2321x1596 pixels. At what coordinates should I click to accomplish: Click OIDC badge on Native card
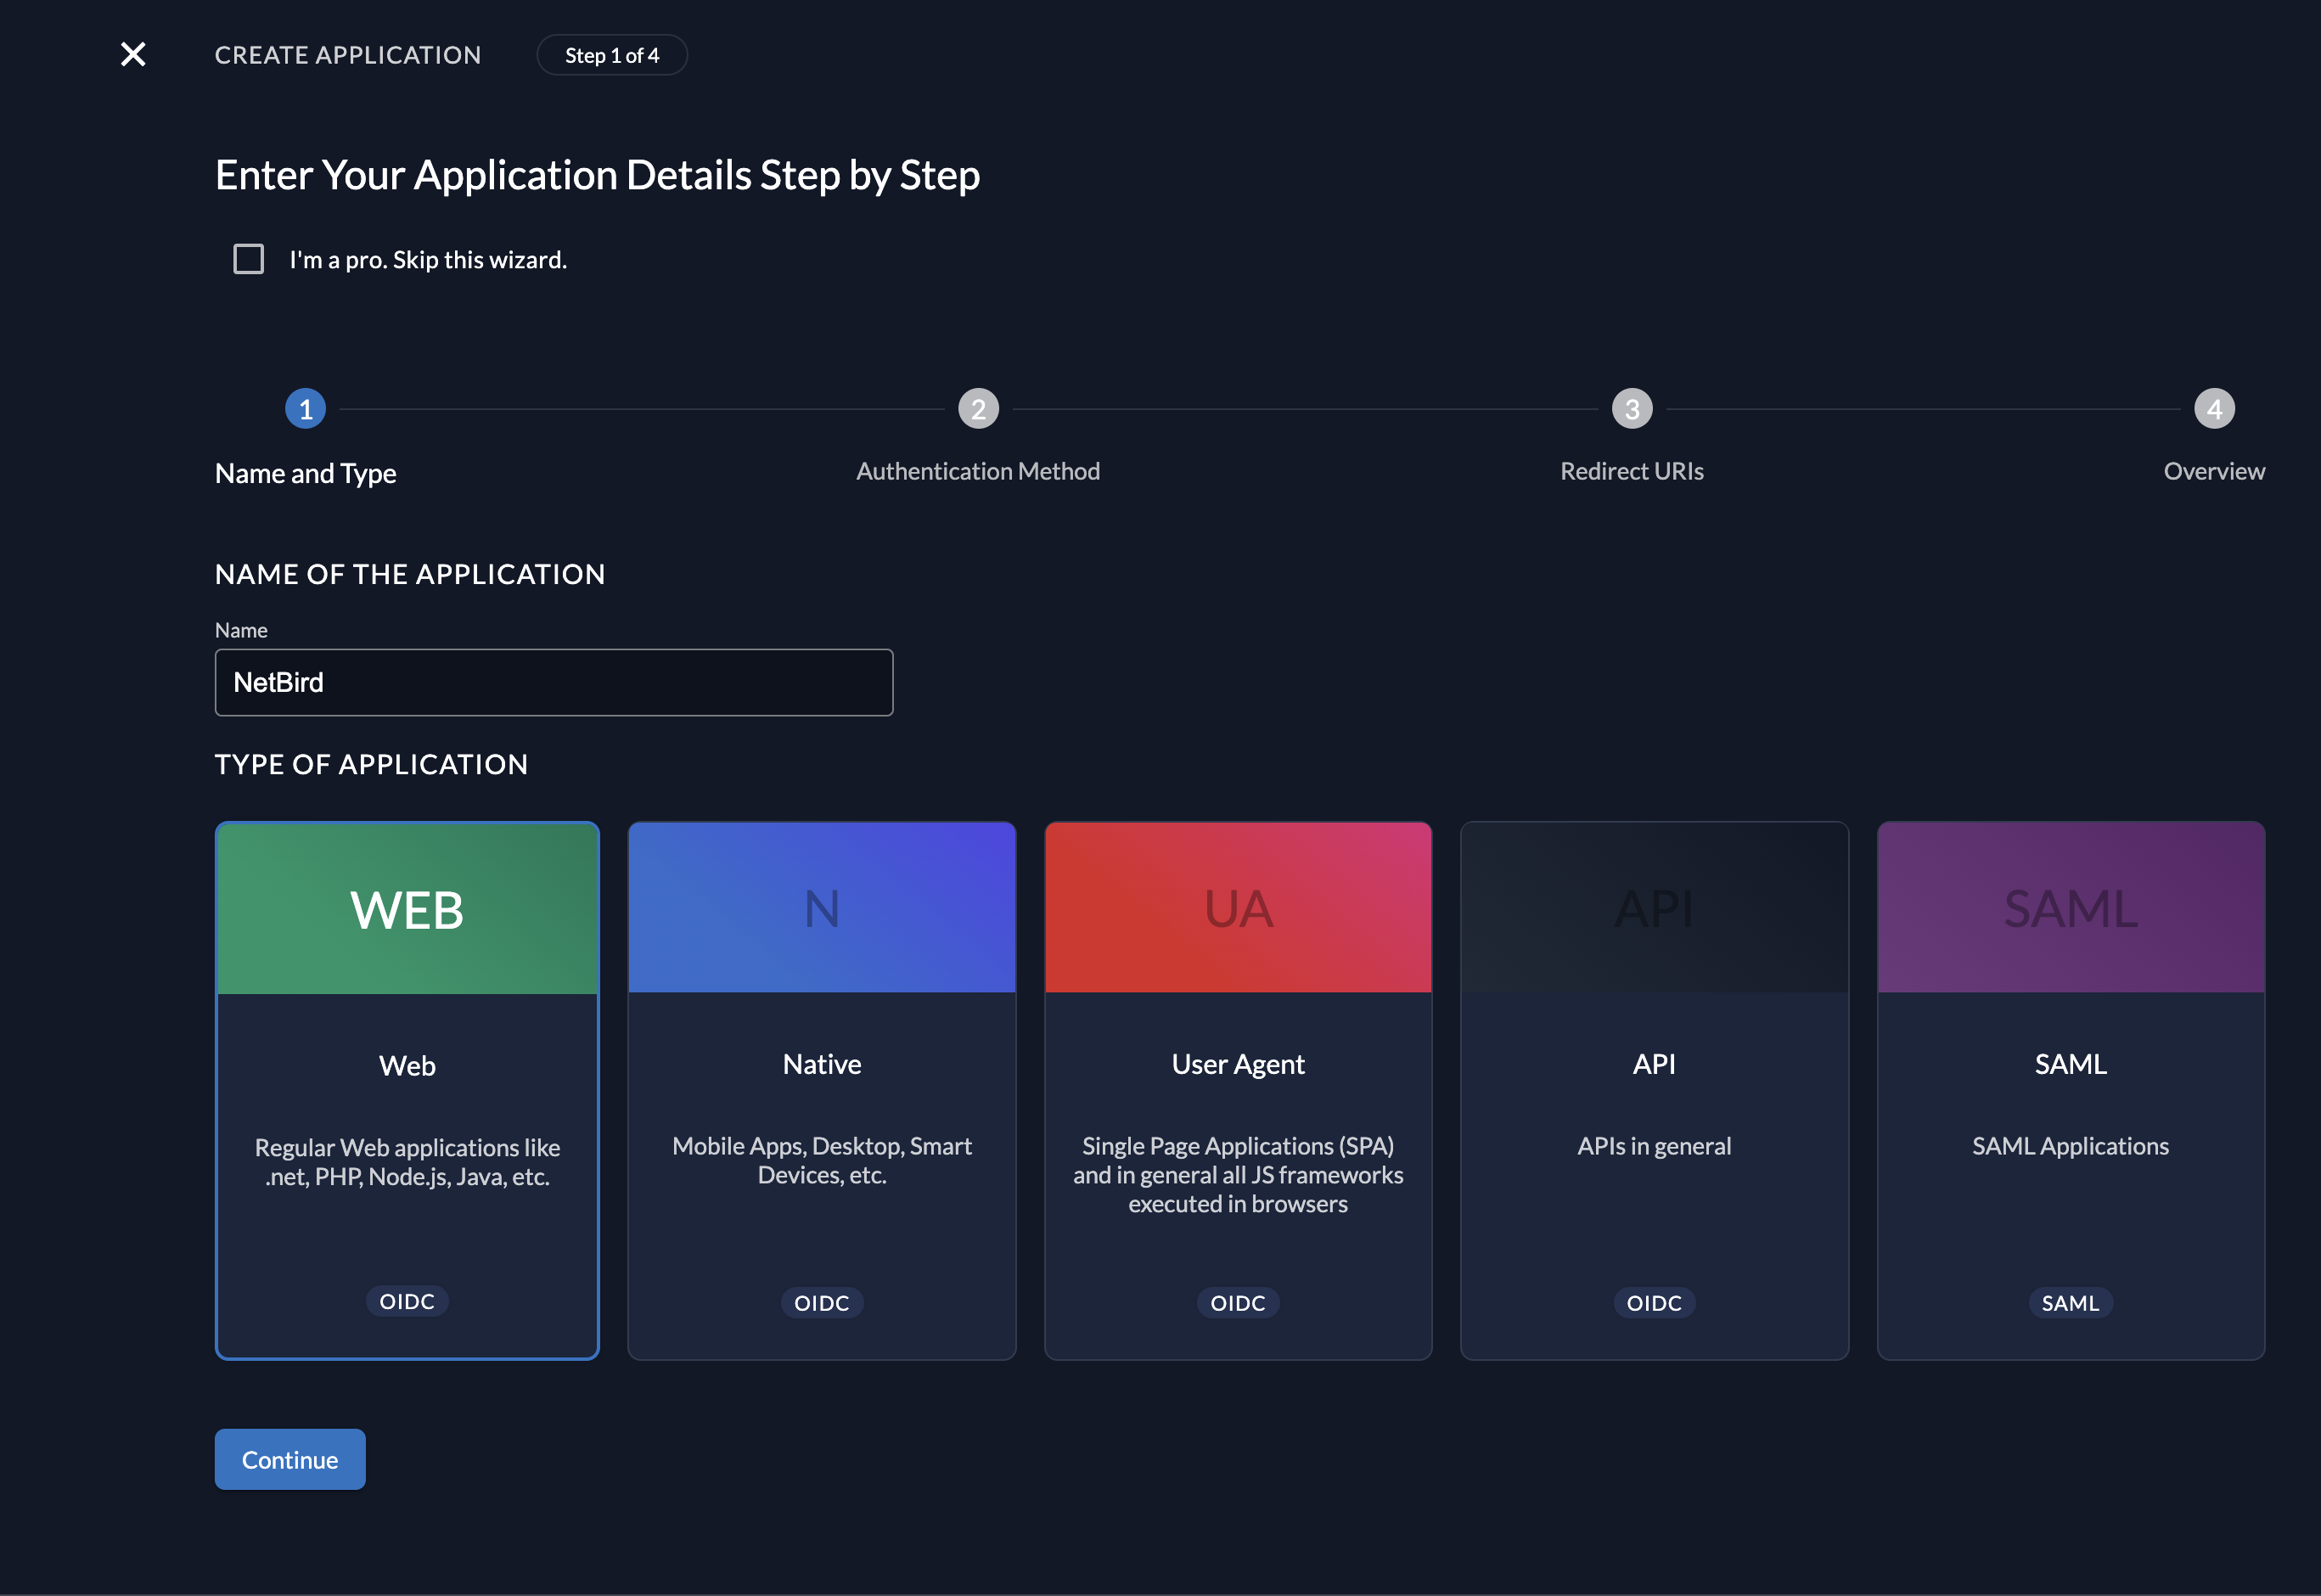822,1303
